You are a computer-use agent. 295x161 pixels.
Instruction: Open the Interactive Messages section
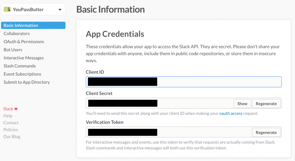click(24, 58)
